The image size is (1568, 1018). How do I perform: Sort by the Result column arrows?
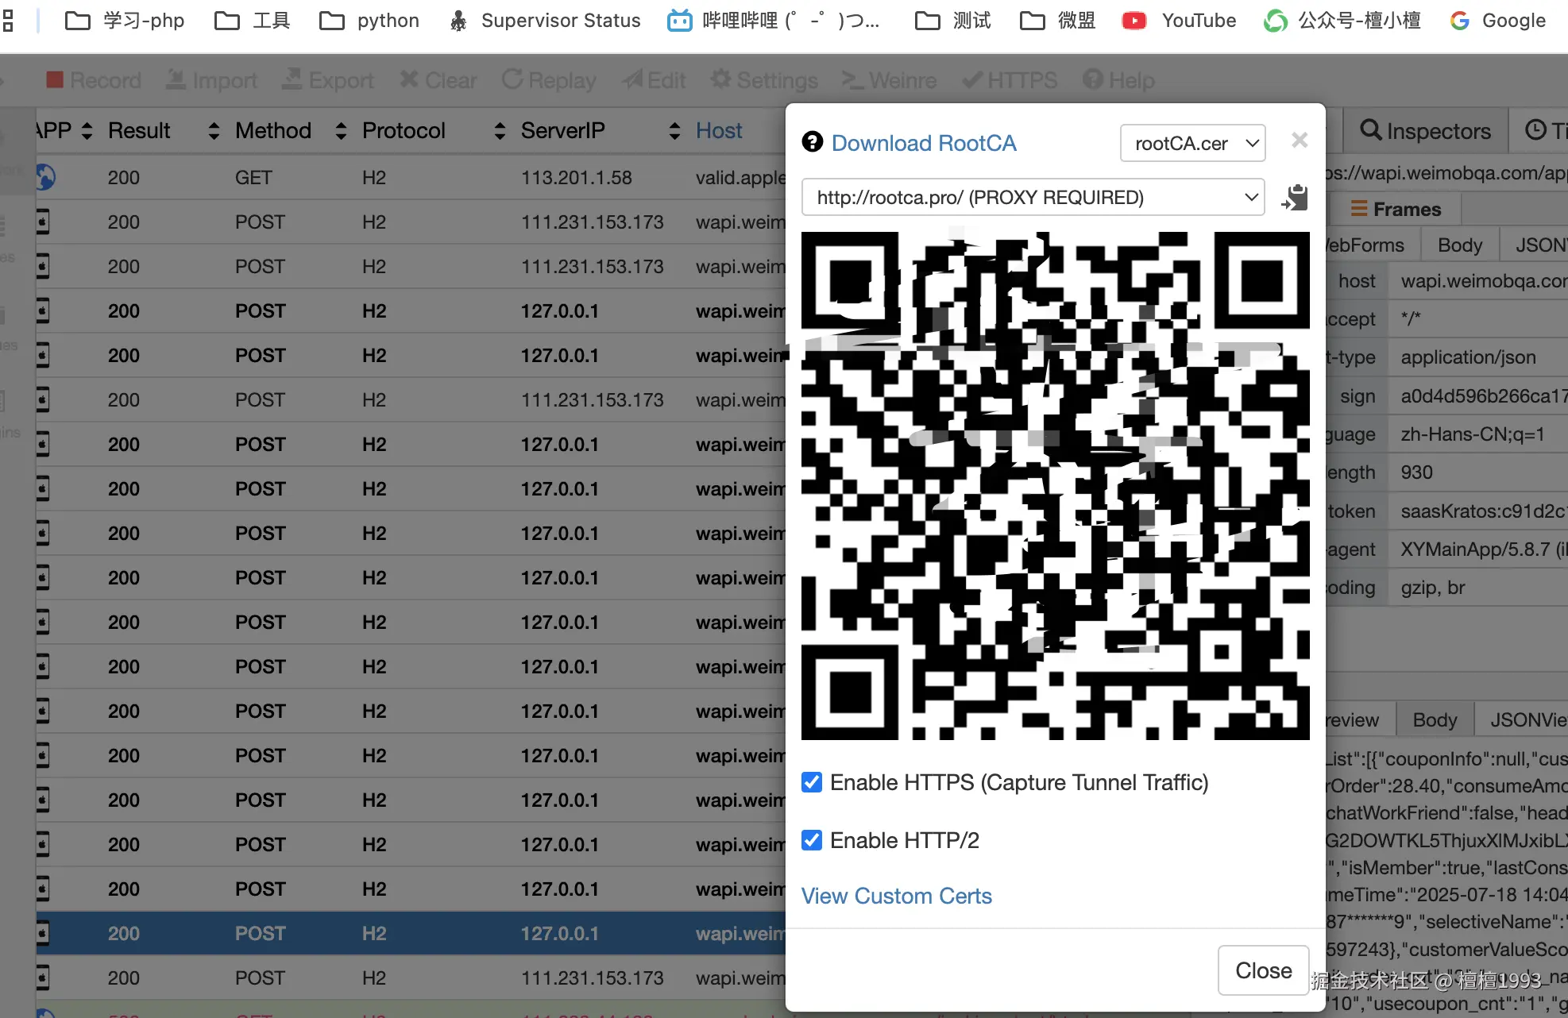(x=214, y=131)
